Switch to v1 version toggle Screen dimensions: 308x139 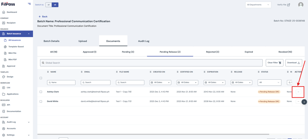(x=49, y=5)
